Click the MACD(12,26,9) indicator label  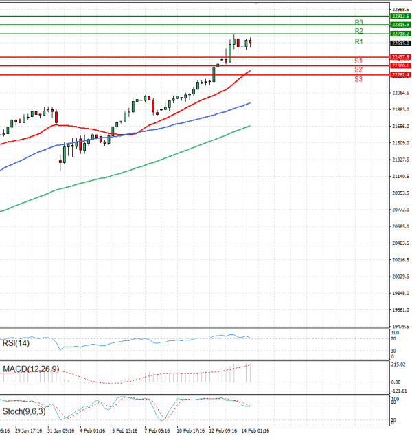[31, 369]
